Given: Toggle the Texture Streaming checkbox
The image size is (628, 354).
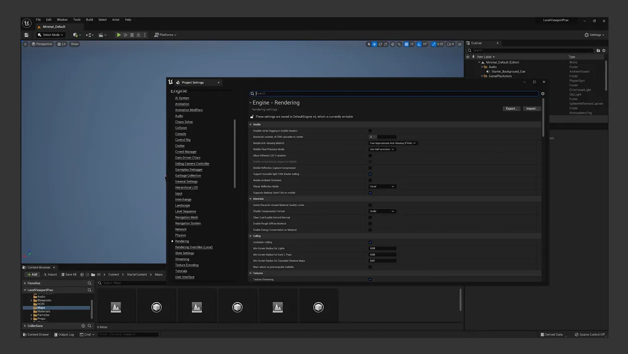Looking at the screenshot, I should tap(370, 279).
